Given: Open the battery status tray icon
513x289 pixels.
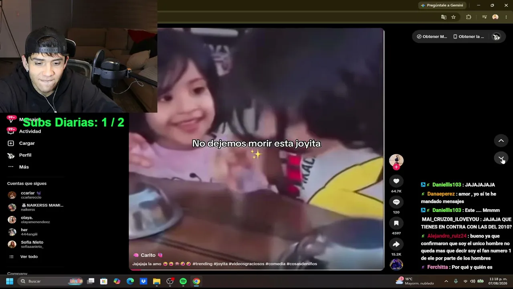Looking at the screenshot, I should coord(480,281).
